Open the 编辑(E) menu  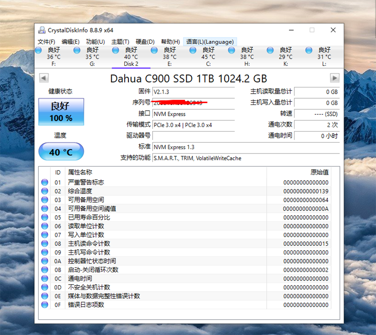[x=70, y=42]
